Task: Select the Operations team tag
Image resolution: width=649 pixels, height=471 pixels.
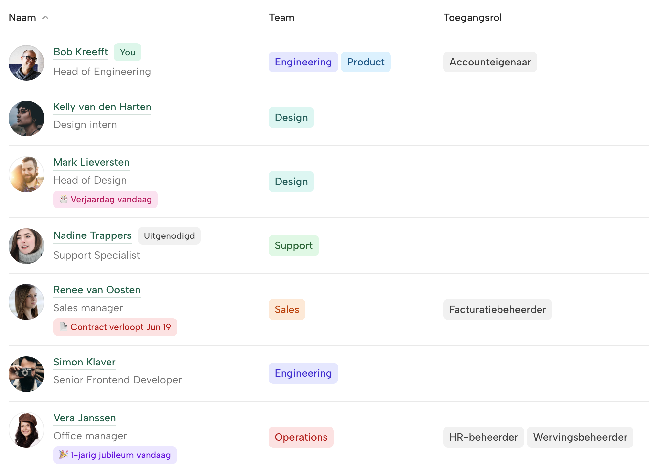Action: [301, 437]
